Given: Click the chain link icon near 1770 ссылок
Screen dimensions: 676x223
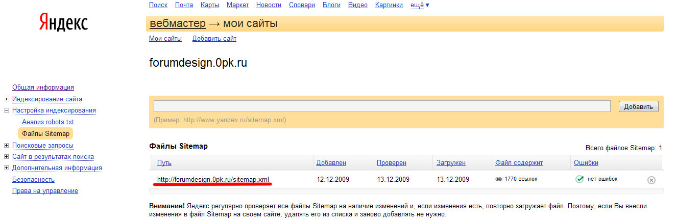Looking at the screenshot, I should coord(499,179).
